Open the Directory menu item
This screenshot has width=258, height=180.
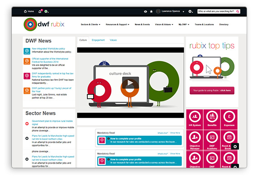pos(224,24)
